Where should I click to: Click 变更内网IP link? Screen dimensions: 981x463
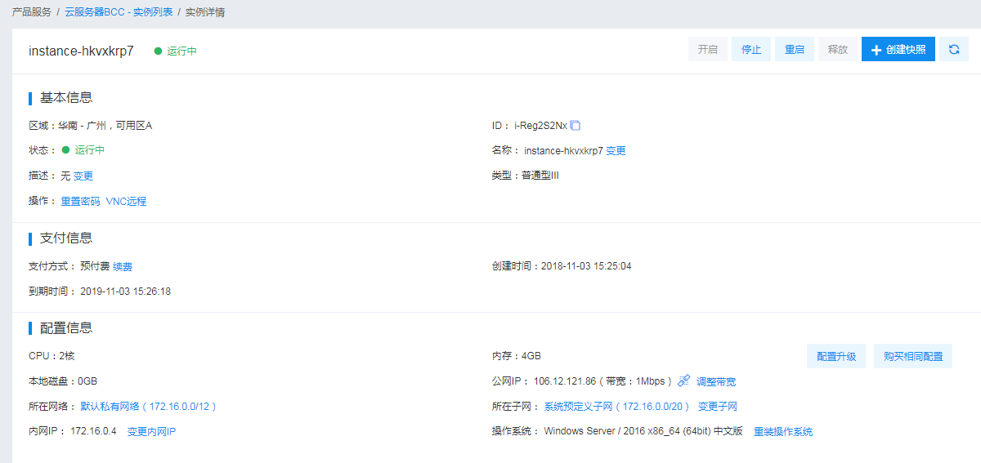(x=151, y=432)
